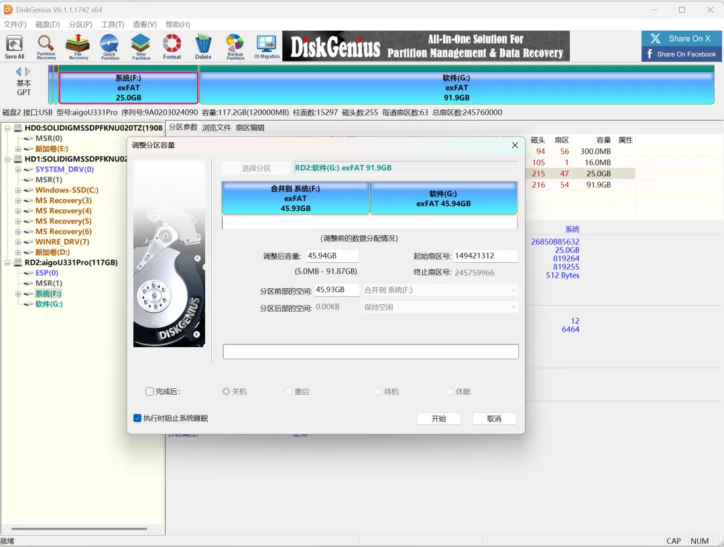724x547 pixels.
Task: Open the 合并到 系统(F:) dropdown
Action: pos(440,290)
